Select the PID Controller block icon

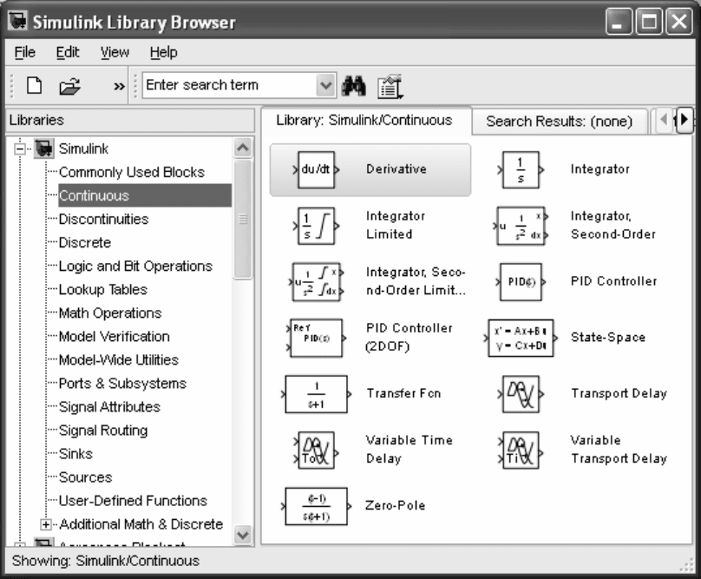pos(521,281)
